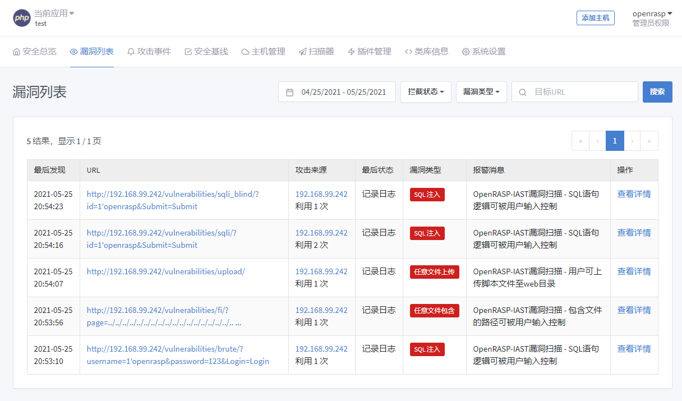Open the vulnerabilities/fi/ URL link
Image resolution: width=682 pixels, height=401 pixels.
tap(164, 316)
